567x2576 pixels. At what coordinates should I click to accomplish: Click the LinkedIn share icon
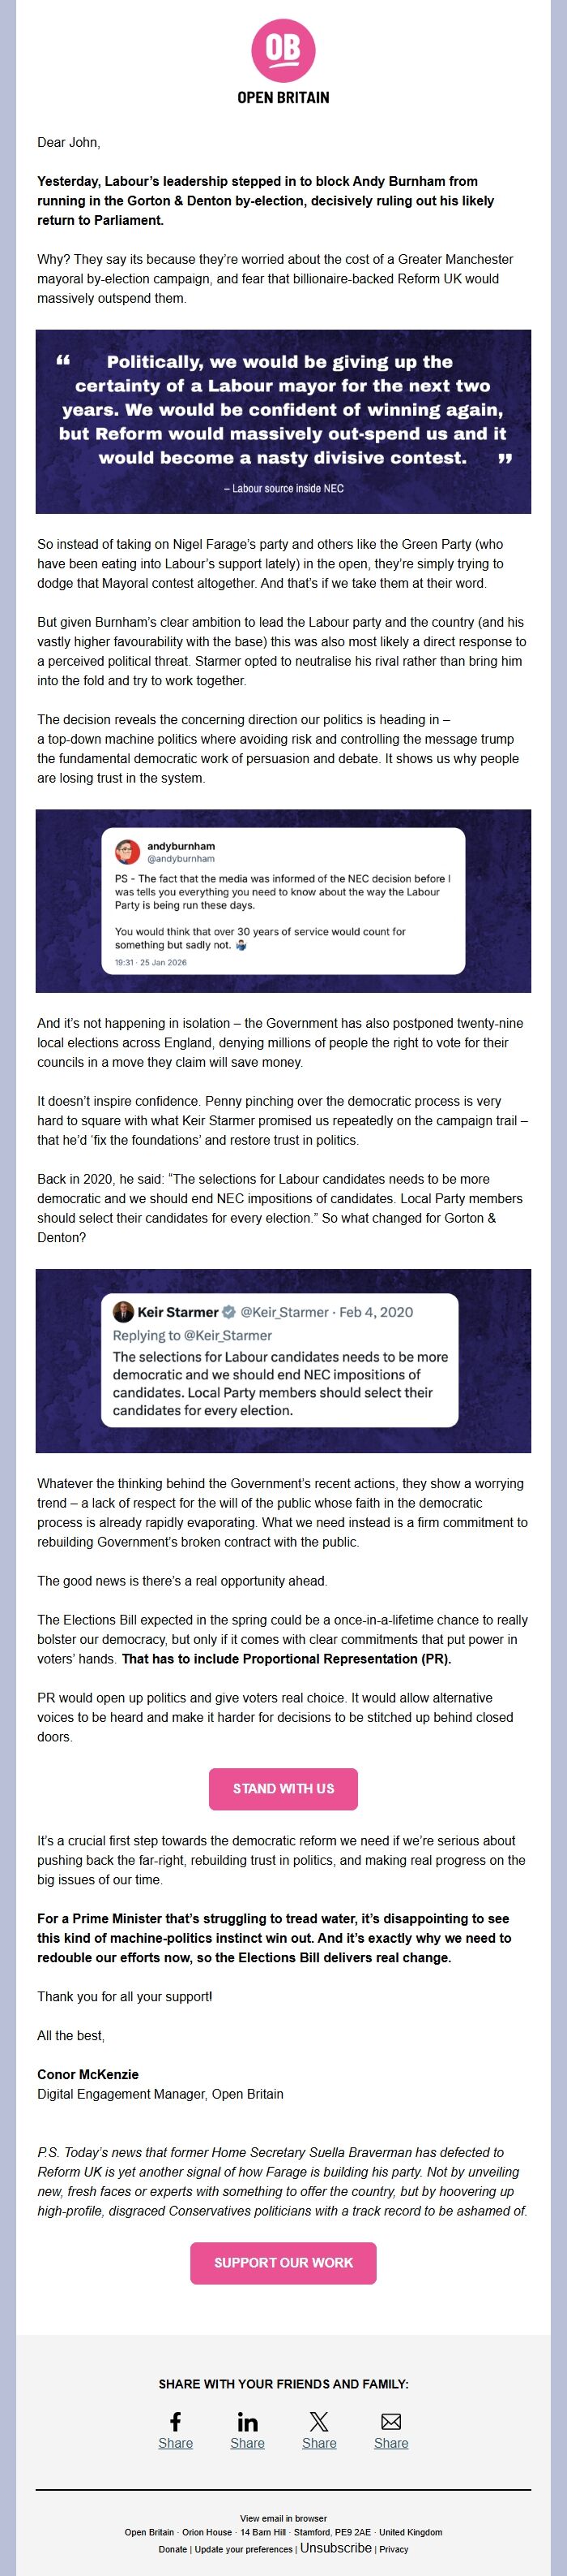pyautogui.click(x=248, y=2420)
